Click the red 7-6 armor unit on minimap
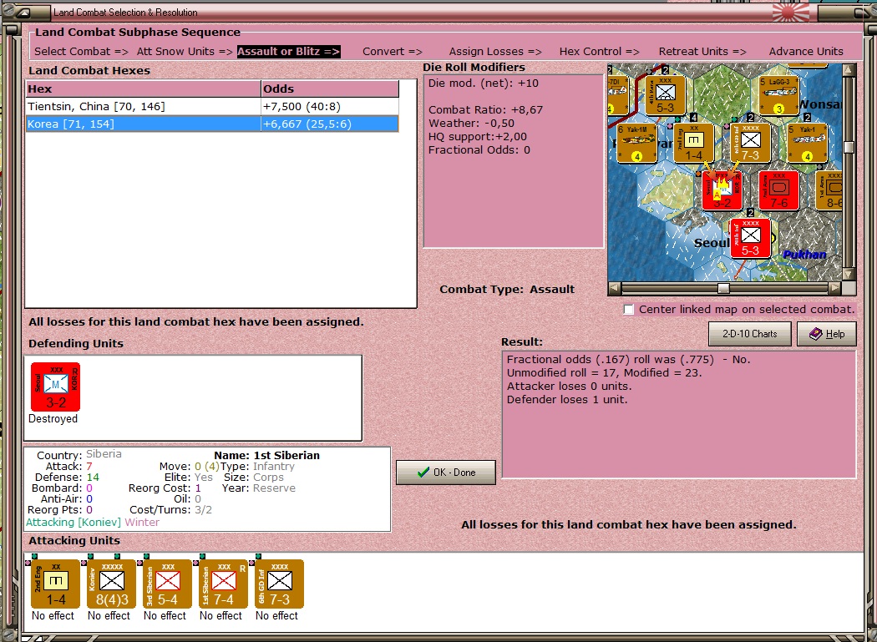The height and width of the screenshot is (642, 877). [778, 190]
